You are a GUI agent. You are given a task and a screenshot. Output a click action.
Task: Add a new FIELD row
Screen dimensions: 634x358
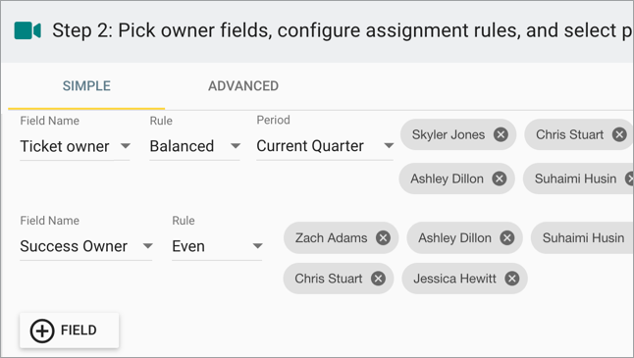(69, 331)
